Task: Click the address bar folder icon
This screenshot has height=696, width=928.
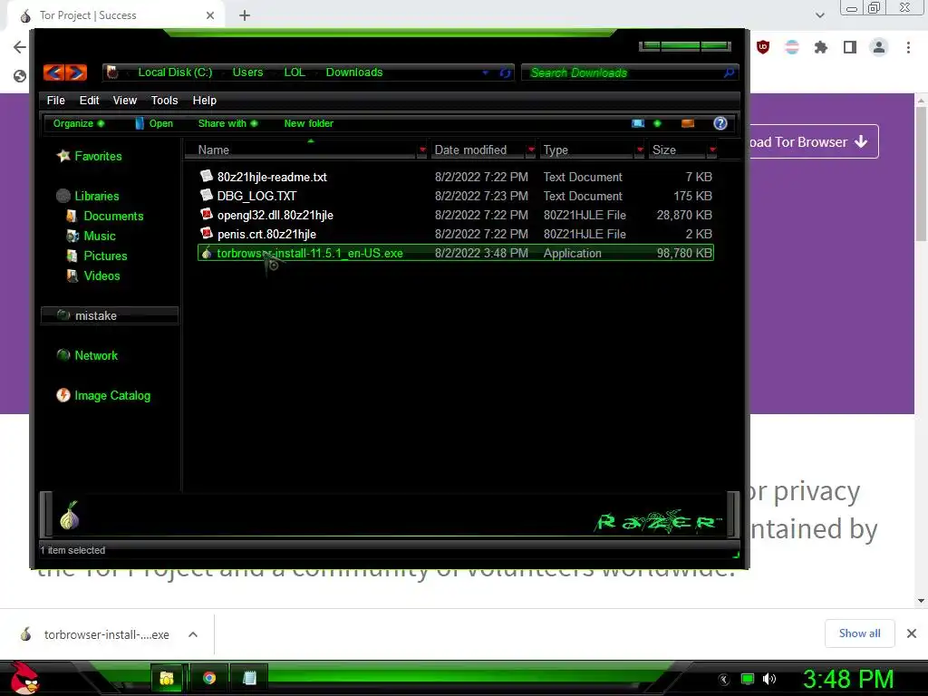Action: (111, 72)
